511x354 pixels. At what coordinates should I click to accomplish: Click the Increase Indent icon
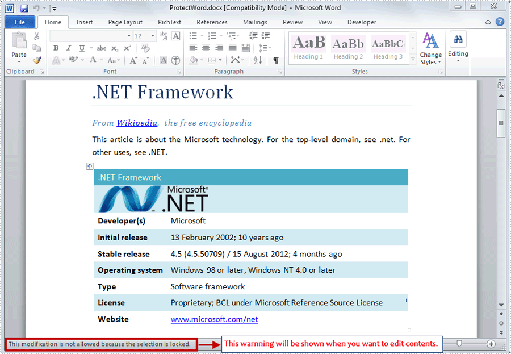click(266, 36)
